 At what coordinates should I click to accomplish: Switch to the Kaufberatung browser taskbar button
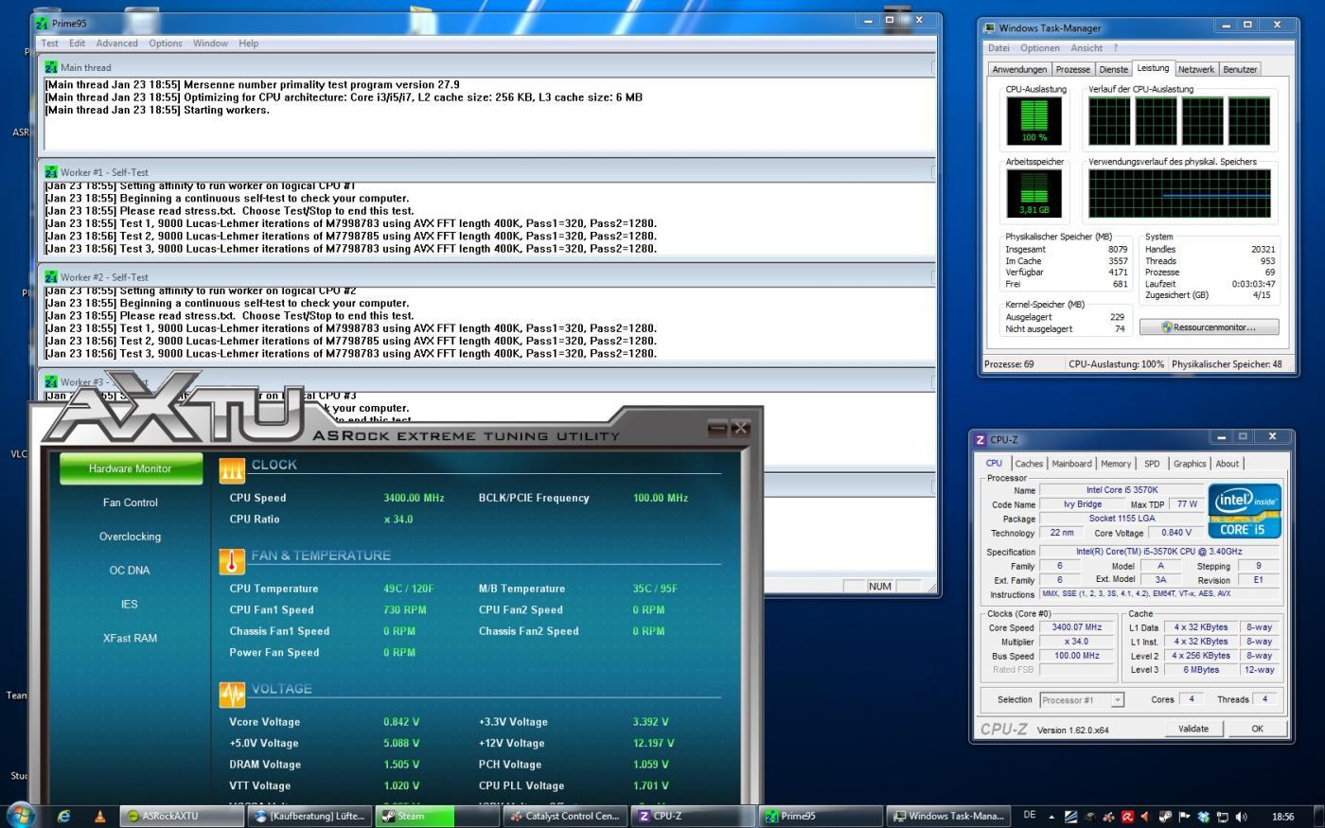coord(309,816)
